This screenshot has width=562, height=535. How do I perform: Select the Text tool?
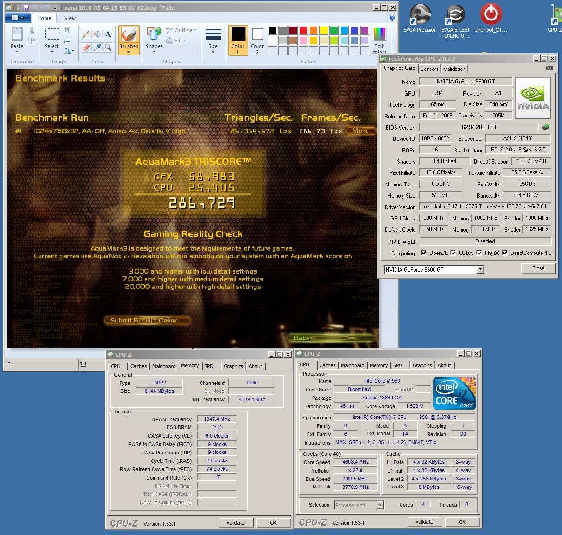pos(108,34)
